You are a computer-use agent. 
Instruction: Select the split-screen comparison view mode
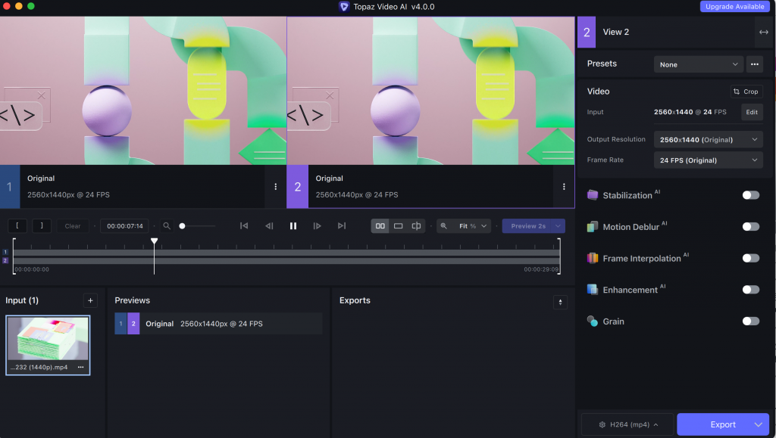pos(415,225)
